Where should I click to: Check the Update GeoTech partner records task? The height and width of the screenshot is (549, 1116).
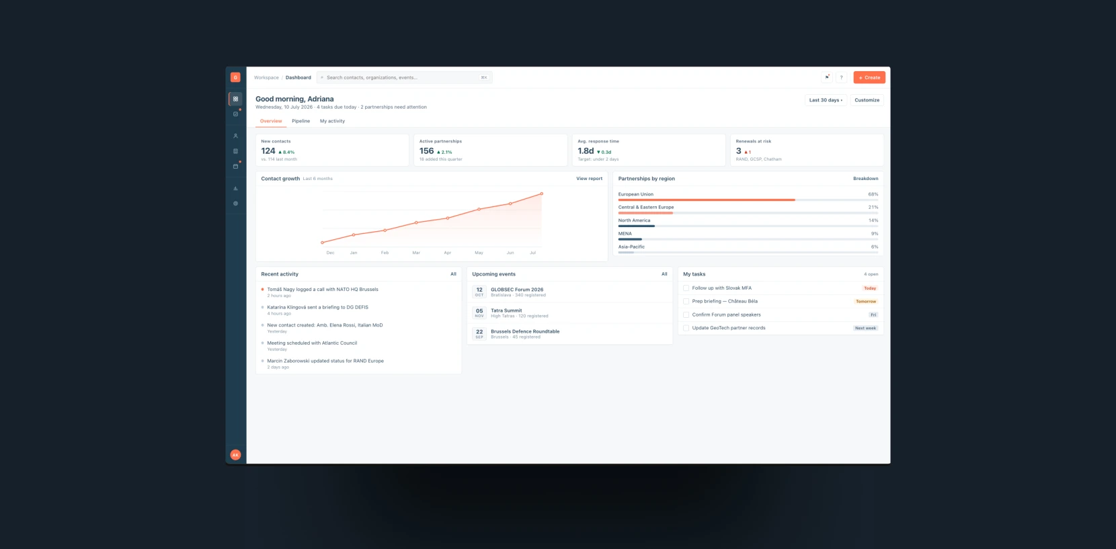pyautogui.click(x=686, y=328)
